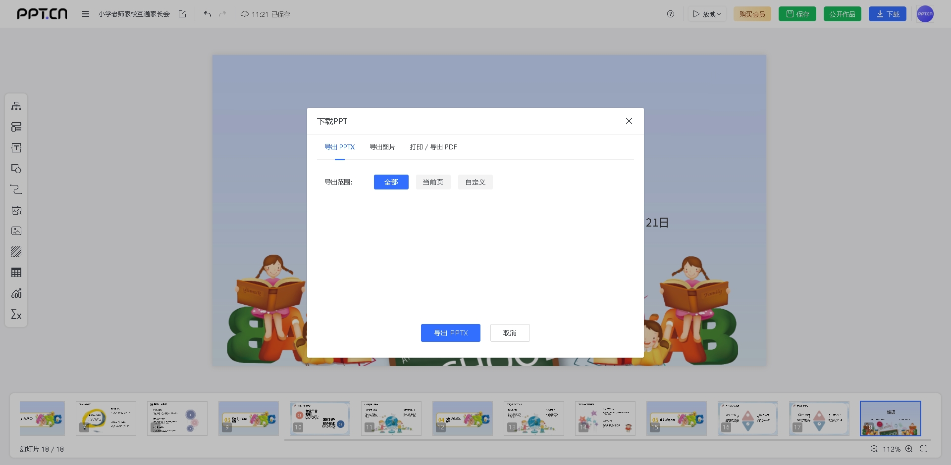Switch to the 导出图片 tab
The height and width of the screenshot is (465, 951).
coord(382,147)
